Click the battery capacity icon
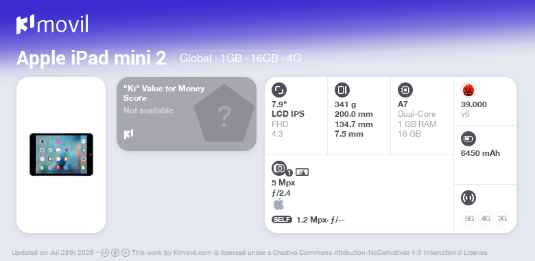Screen dimensions: 535x261 point(468,139)
